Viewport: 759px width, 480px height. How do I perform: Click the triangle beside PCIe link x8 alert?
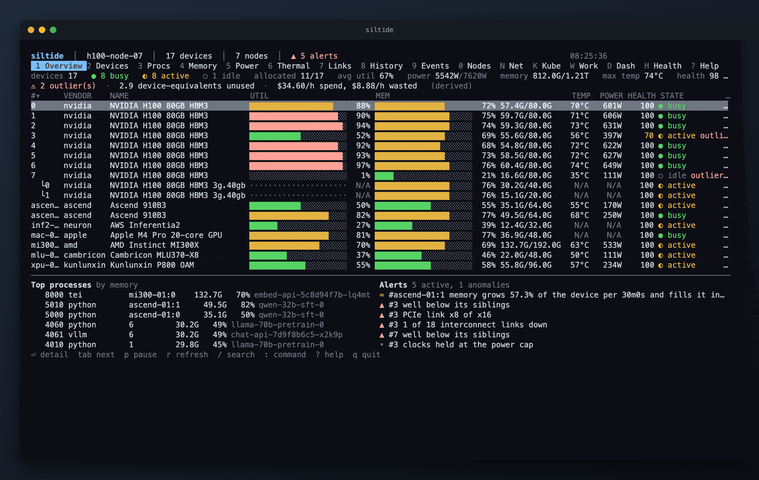(x=382, y=315)
